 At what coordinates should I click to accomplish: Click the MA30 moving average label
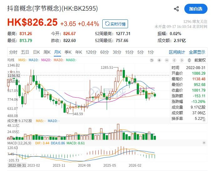coord(59,60)
